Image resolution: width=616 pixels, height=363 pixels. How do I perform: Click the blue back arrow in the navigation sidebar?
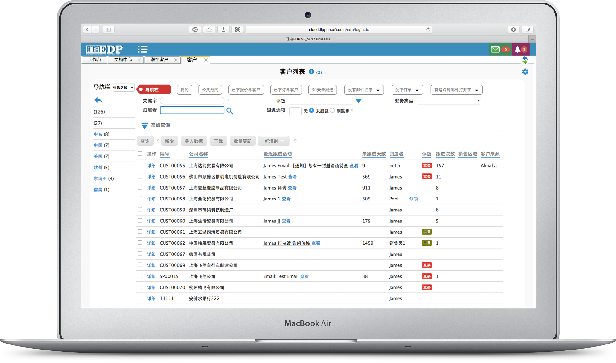tap(98, 100)
